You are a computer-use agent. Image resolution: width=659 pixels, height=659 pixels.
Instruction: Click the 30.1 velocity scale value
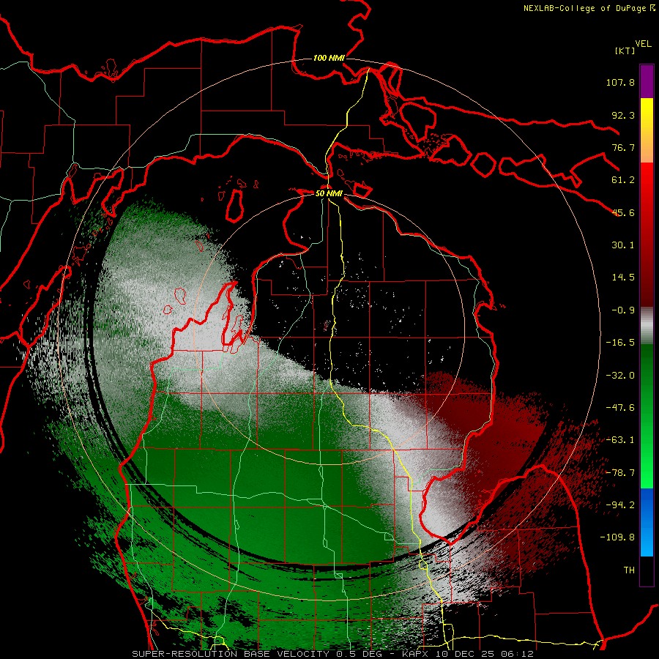tap(623, 245)
